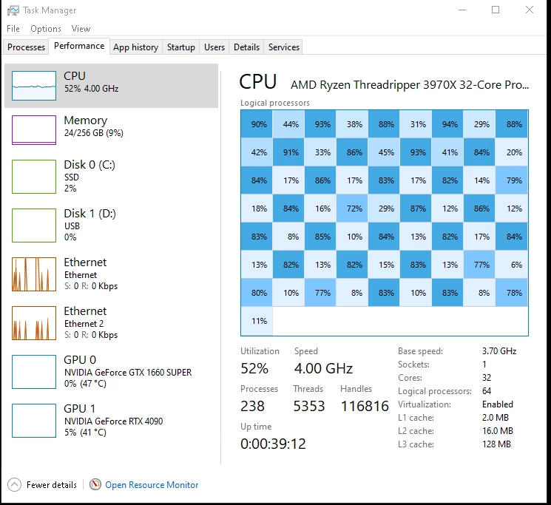
Task: Click the logical processor cell showing 11%
Action: (257, 321)
